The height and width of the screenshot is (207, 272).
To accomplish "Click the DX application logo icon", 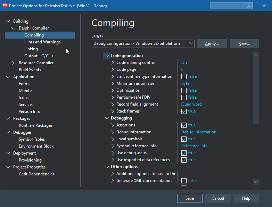I will [x=5, y=5].
